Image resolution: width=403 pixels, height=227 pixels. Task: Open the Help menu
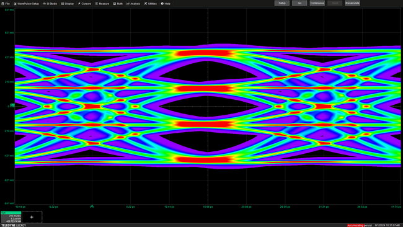[x=166, y=4]
